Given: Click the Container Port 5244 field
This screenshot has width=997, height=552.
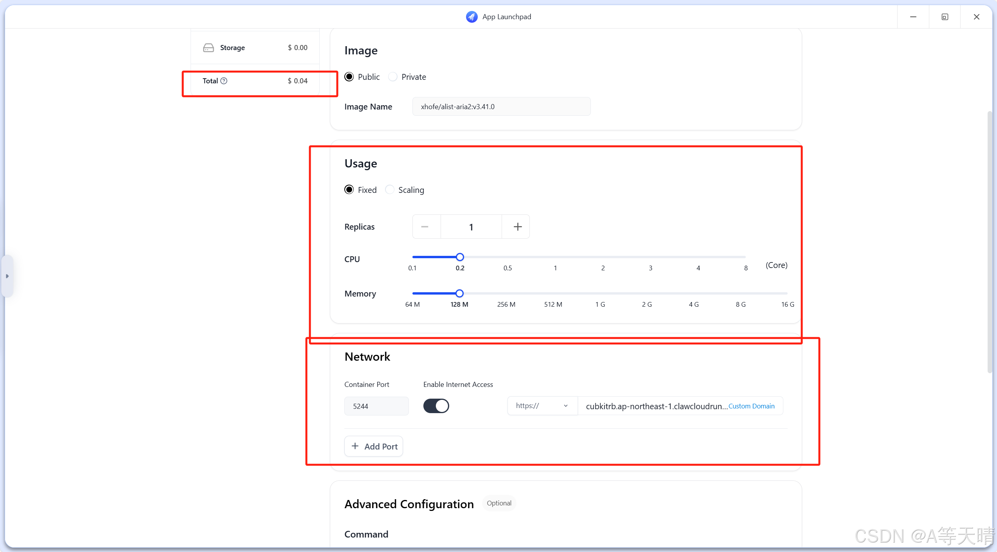Looking at the screenshot, I should point(376,406).
